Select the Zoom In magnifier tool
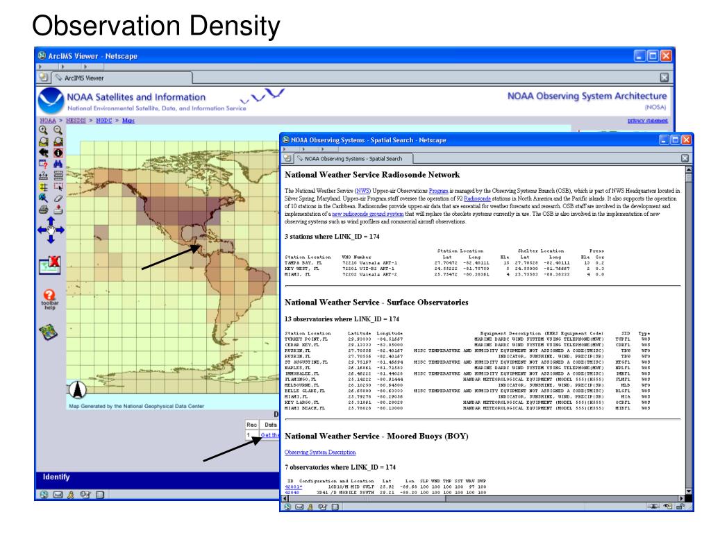Image resolution: width=711 pixels, height=533 pixels. point(43,130)
